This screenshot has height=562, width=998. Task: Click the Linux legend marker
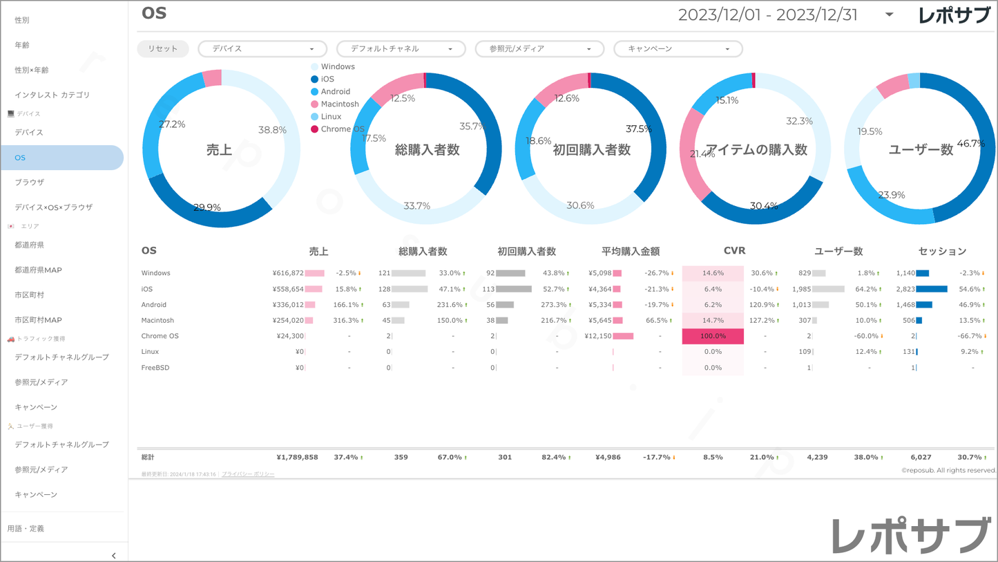click(315, 117)
